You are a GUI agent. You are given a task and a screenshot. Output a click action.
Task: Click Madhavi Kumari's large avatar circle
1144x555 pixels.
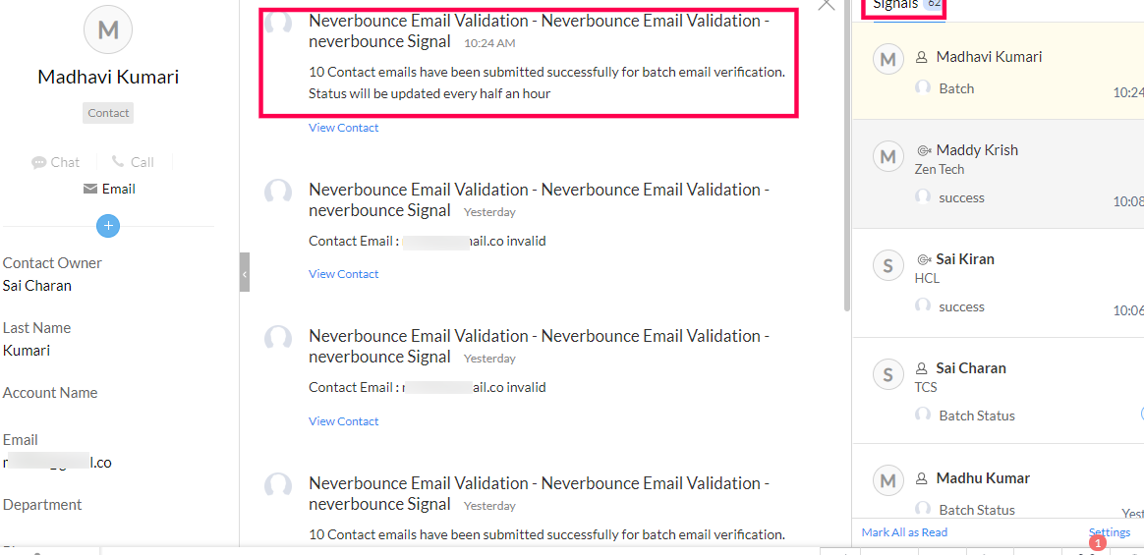[x=108, y=30]
